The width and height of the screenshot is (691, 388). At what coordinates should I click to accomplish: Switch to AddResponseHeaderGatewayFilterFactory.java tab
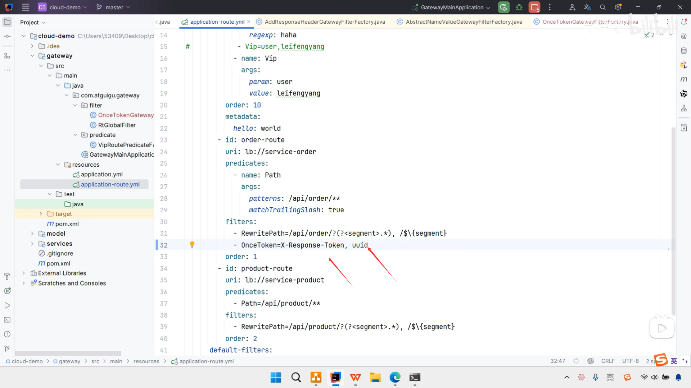pyautogui.click(x=325, y=22)
